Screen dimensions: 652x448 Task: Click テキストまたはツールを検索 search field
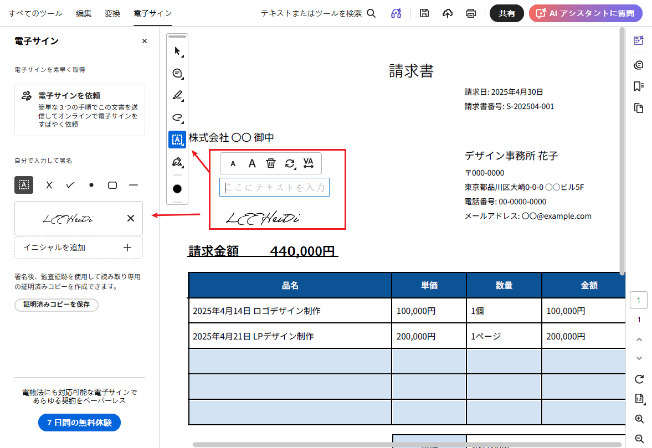pyautogui.click(x=311, y=13)
